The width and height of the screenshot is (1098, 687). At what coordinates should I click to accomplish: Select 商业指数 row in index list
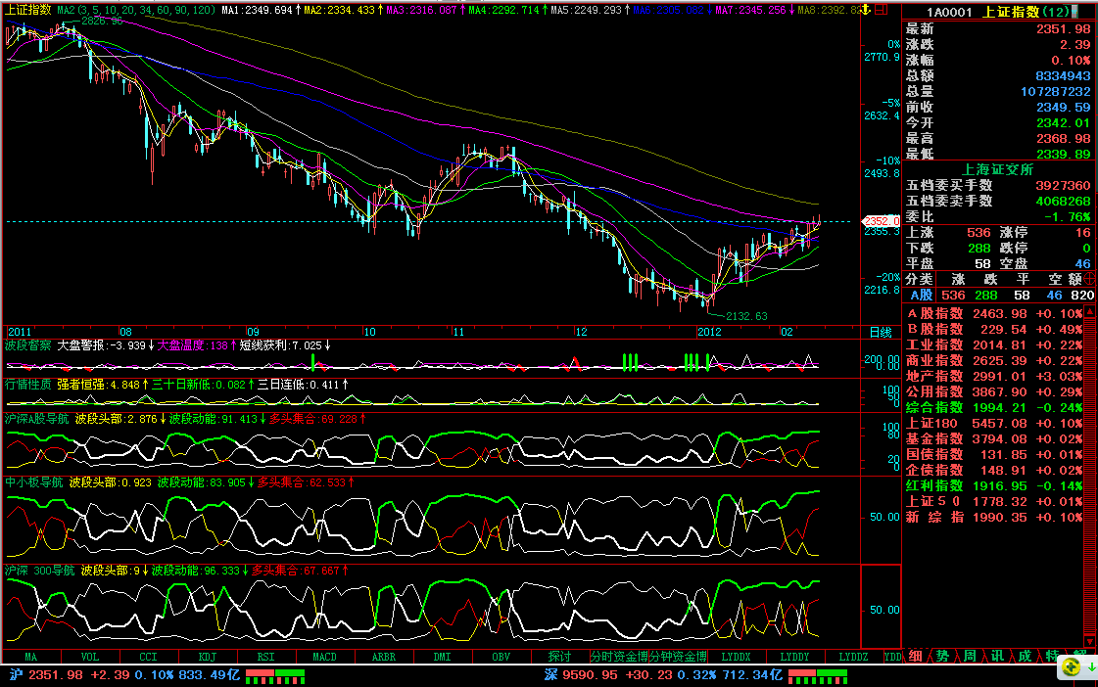pyautogui.click(x=994, y=360)
